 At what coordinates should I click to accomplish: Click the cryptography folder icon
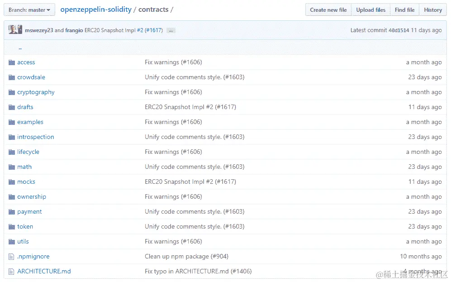pos(11,92)
